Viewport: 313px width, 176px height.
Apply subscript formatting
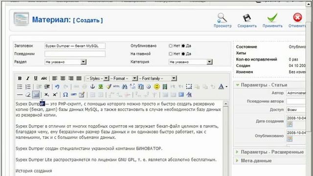pos(47,95)
